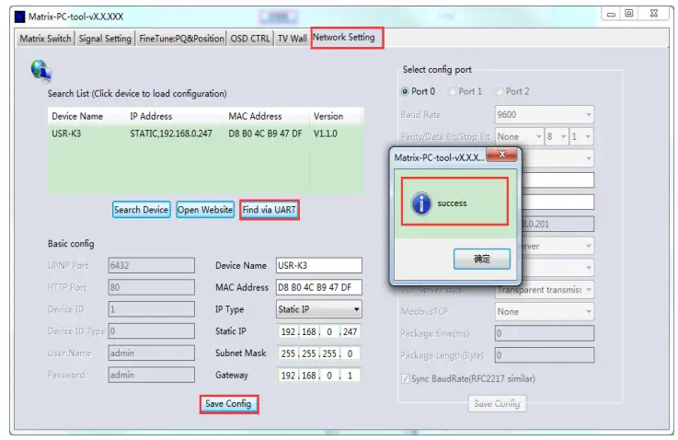Click the Device Name input field
The height and width of the screenshot is (440, 678).
319,266
